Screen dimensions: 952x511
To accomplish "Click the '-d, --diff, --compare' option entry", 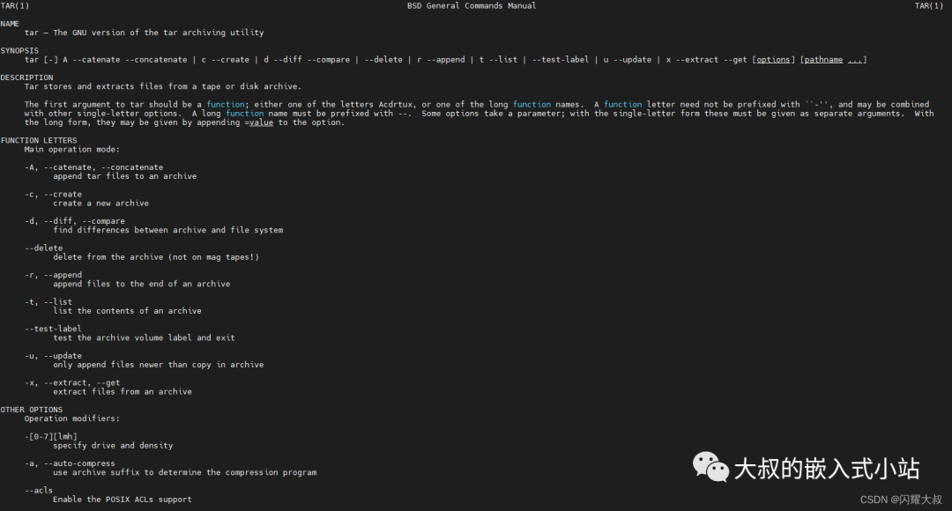I will tap(75, 221).
